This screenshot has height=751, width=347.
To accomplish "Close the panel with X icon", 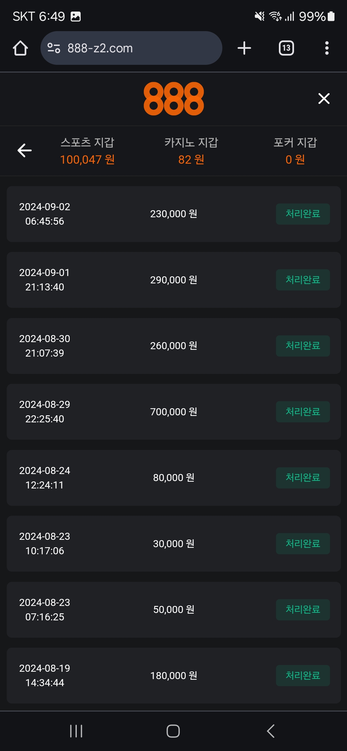I will (324, 99).
